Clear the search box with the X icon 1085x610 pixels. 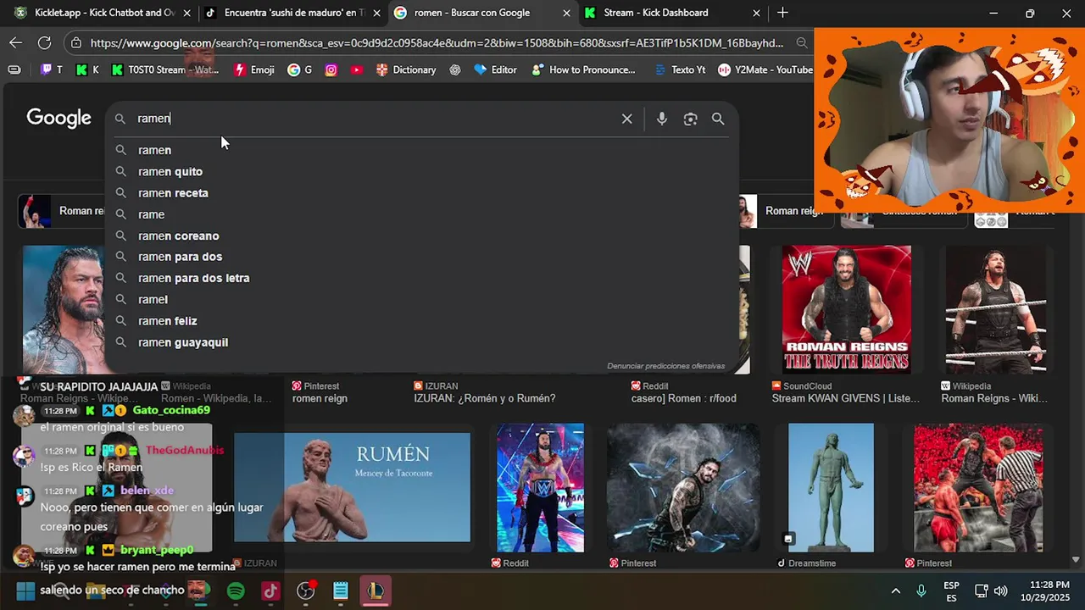pos(626,119)
